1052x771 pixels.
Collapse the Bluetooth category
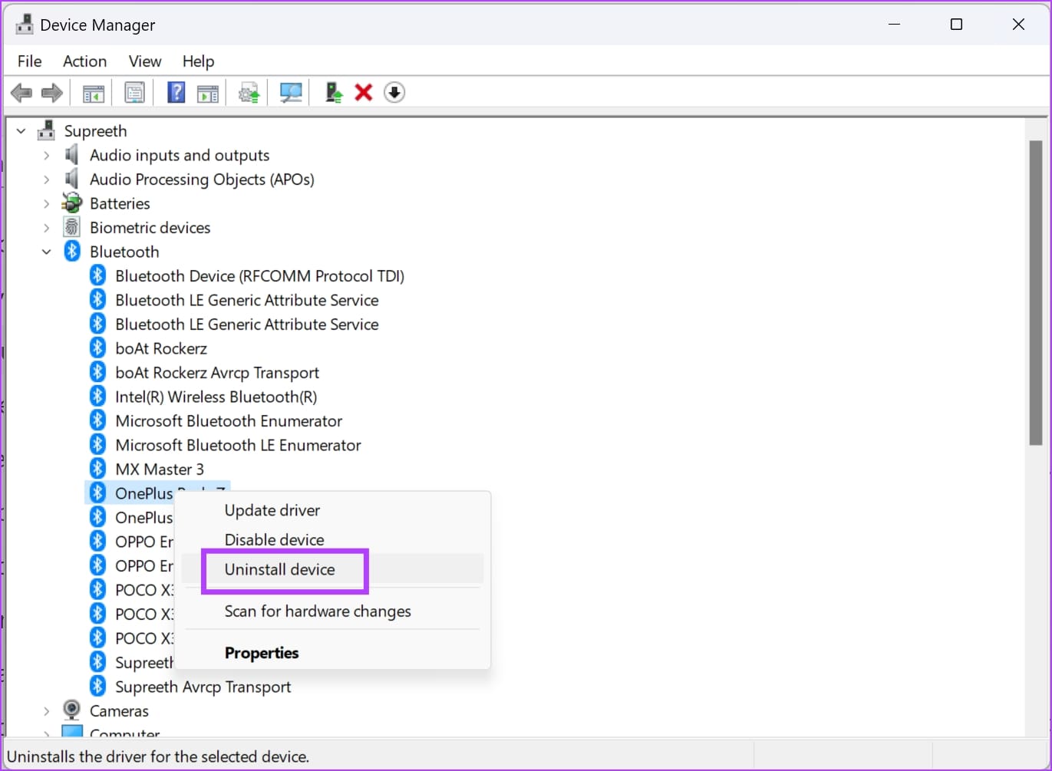[x=47, y=252]
